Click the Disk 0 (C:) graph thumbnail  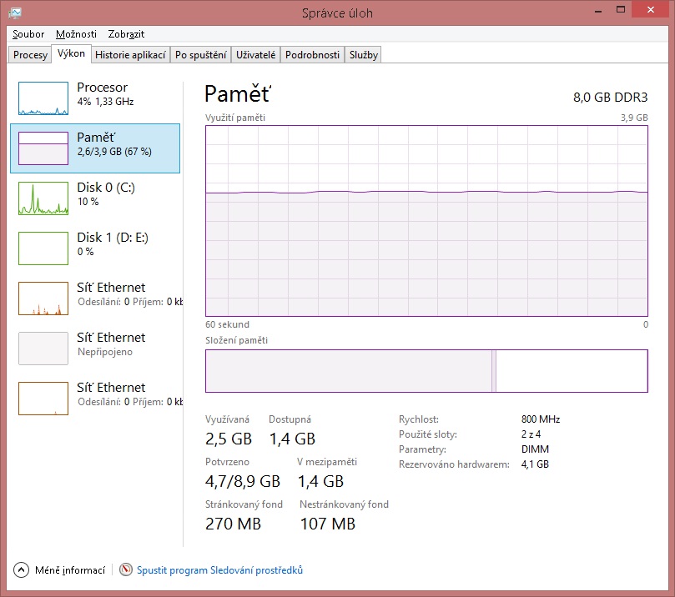43,198
